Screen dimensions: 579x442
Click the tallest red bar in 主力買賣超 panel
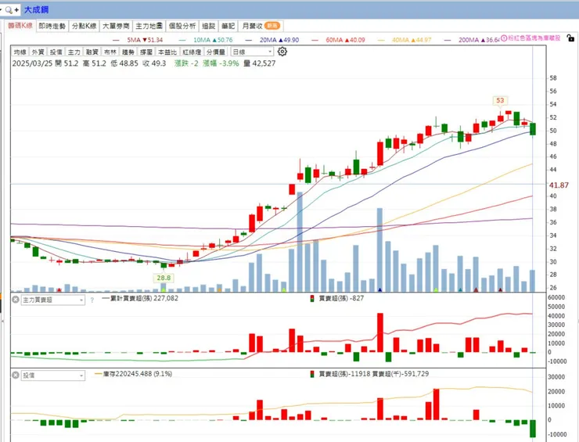[380, 332]
